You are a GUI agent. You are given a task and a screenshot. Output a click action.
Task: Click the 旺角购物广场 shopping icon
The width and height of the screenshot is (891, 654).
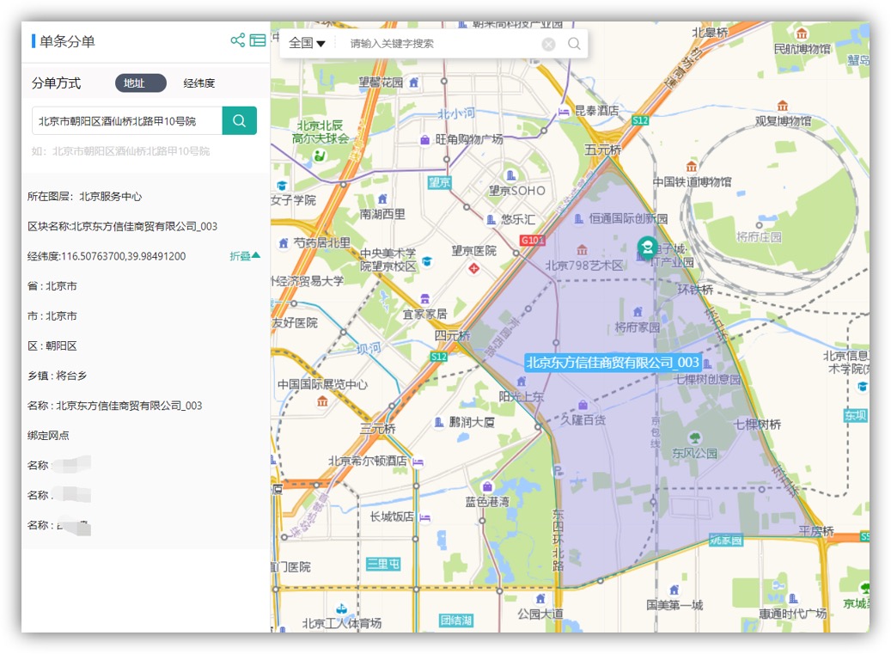pos(424,140)
